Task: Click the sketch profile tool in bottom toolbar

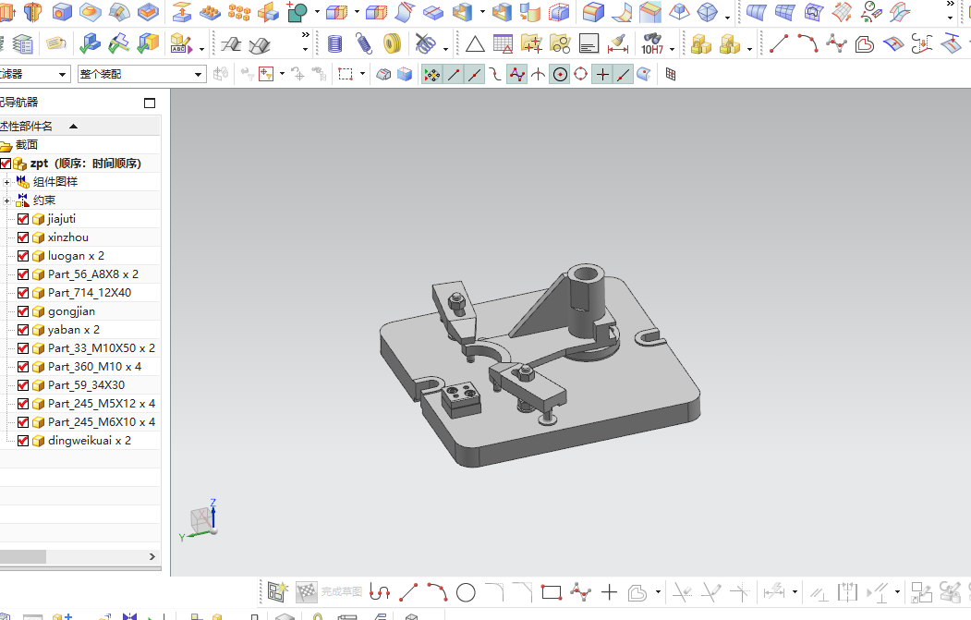Action: pos(380,593)
